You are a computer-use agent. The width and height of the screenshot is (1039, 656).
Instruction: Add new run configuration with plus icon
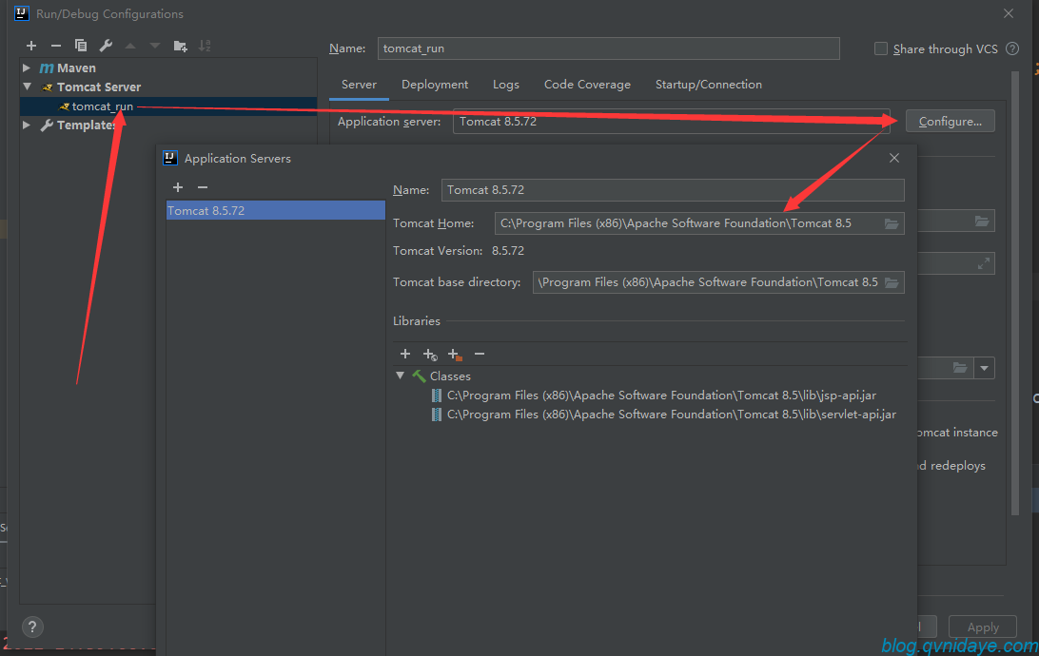[31, 46]
